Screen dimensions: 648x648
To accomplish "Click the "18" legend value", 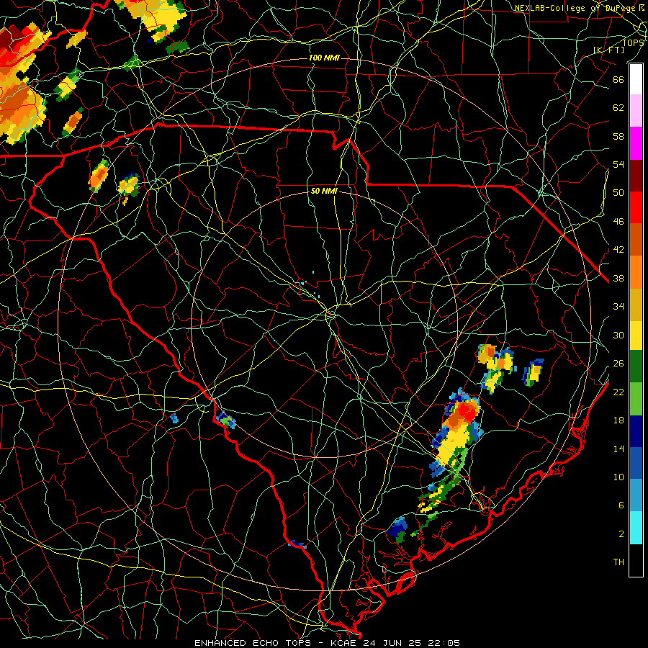I will click(618, 420).
